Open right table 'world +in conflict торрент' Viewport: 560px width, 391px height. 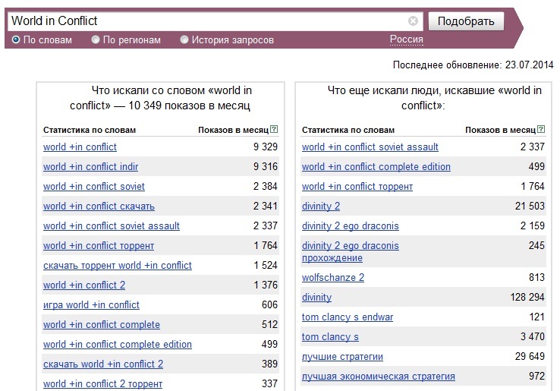(357, 186)
